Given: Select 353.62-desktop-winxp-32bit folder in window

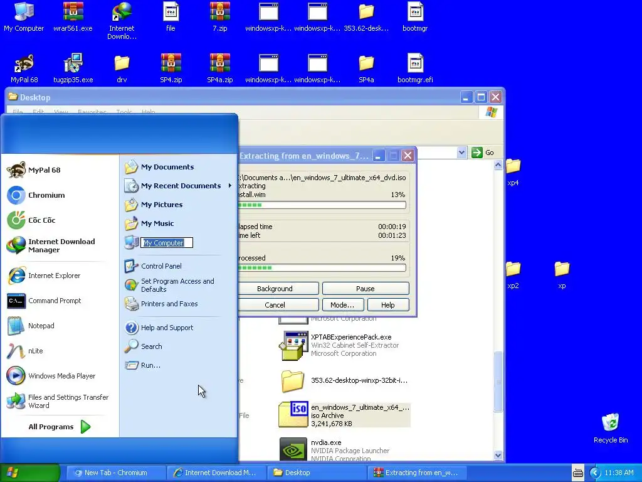Looking at the screenshot, I should pos(344,381).
